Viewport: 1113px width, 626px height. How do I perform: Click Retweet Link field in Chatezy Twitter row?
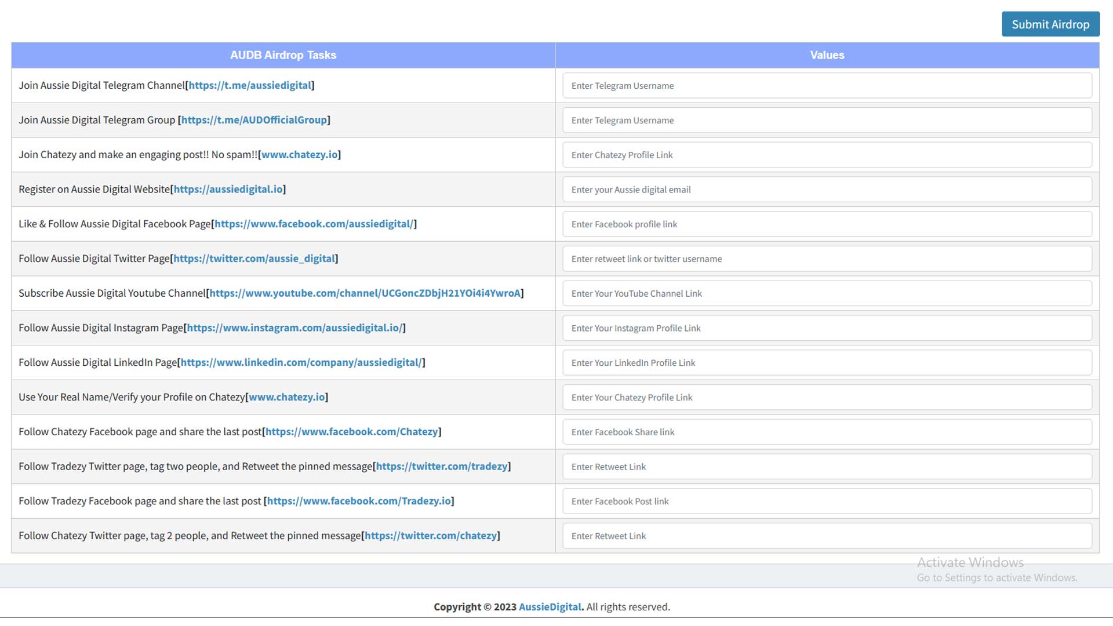click(827, 536)
